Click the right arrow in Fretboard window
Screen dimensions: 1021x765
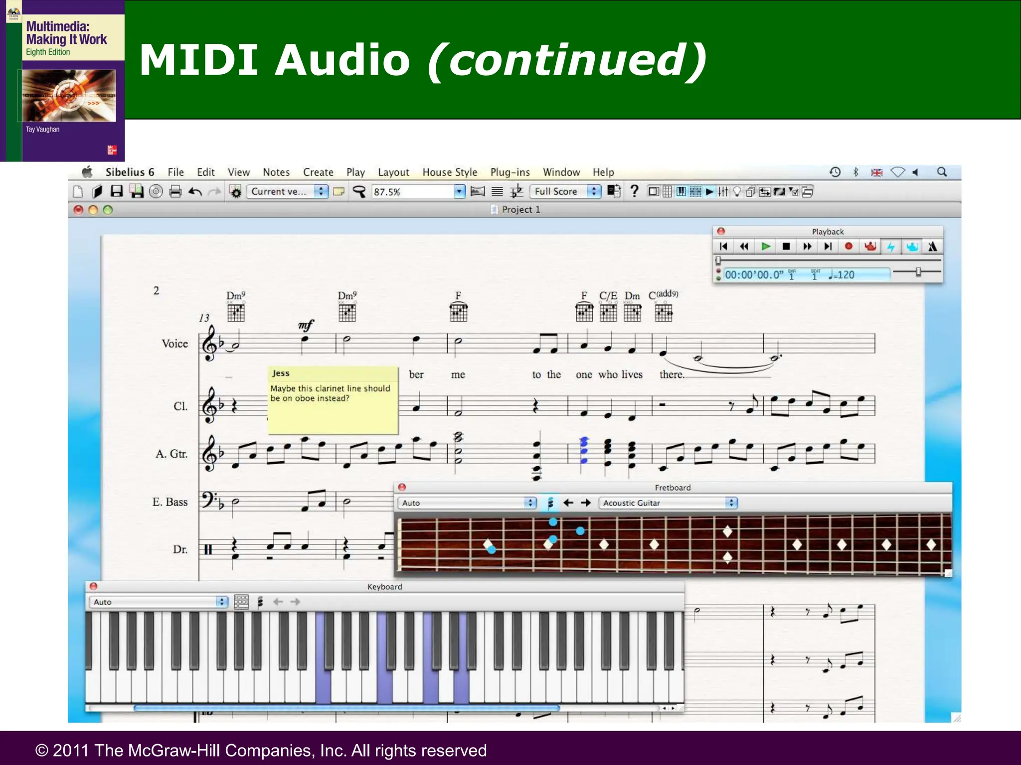click(x=586, y=503)
